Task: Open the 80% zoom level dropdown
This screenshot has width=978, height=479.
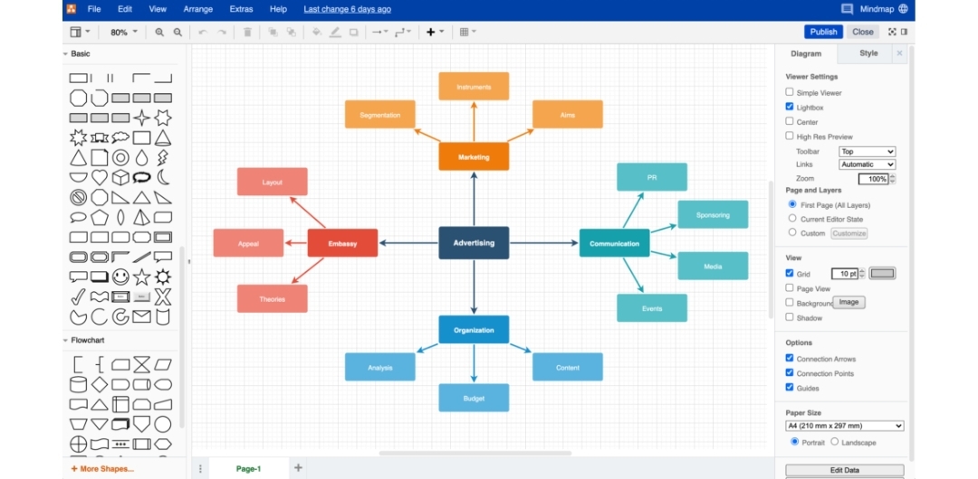Action: click(x=123, y=32)
